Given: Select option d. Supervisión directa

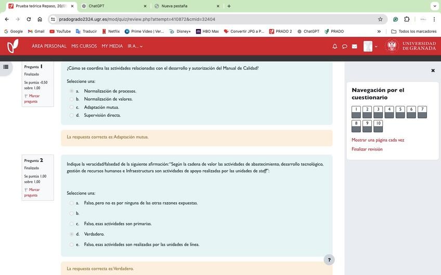Looking at the screenshot, I should click(72, 115).
